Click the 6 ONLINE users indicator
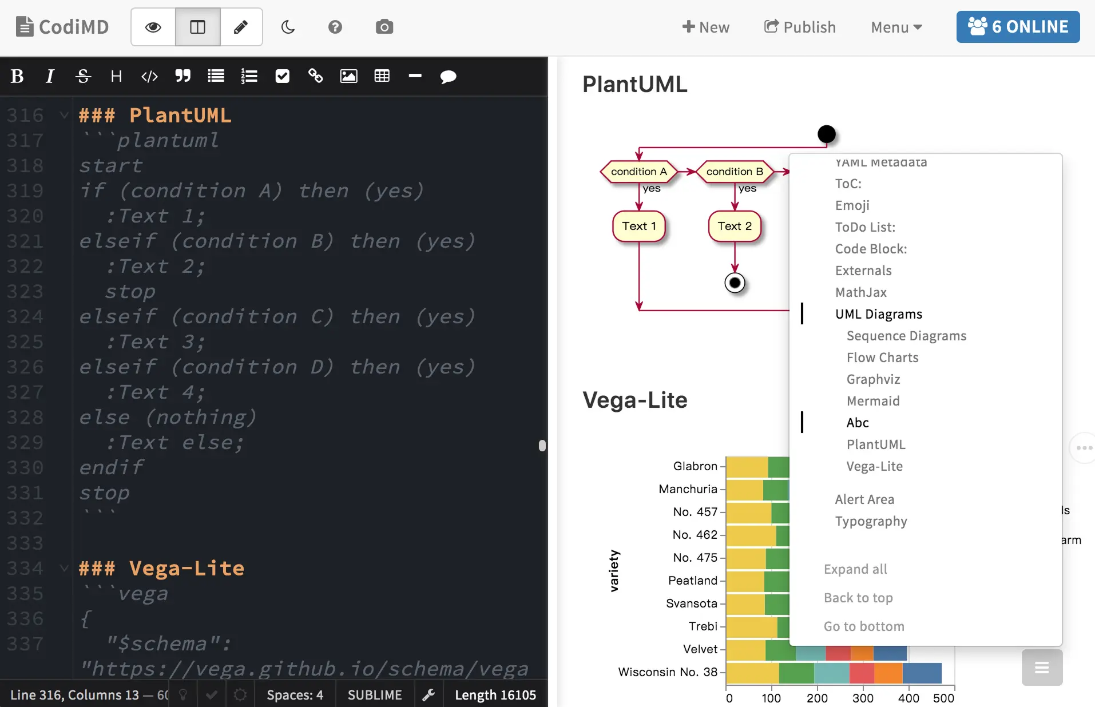Screen dimensions: 1095x707 tap(1018, 27)
